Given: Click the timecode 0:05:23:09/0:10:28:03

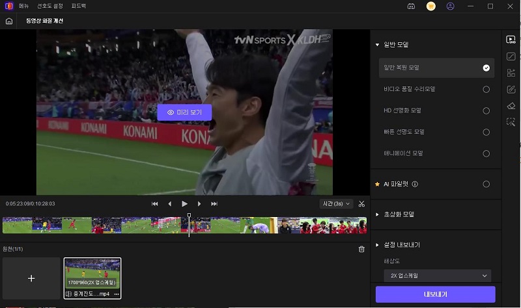Looking at the screenshot, I should [30, 203].
